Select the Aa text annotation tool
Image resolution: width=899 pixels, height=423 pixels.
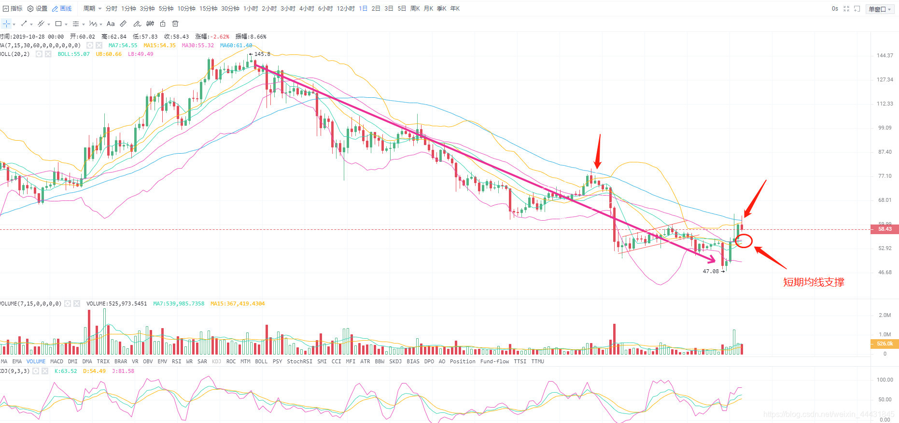[111, 24]
